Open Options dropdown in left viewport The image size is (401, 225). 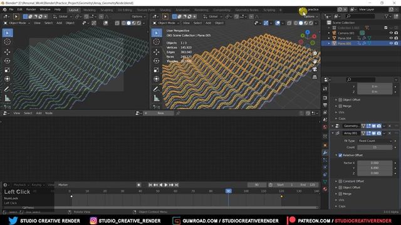(x=138, y=17)
